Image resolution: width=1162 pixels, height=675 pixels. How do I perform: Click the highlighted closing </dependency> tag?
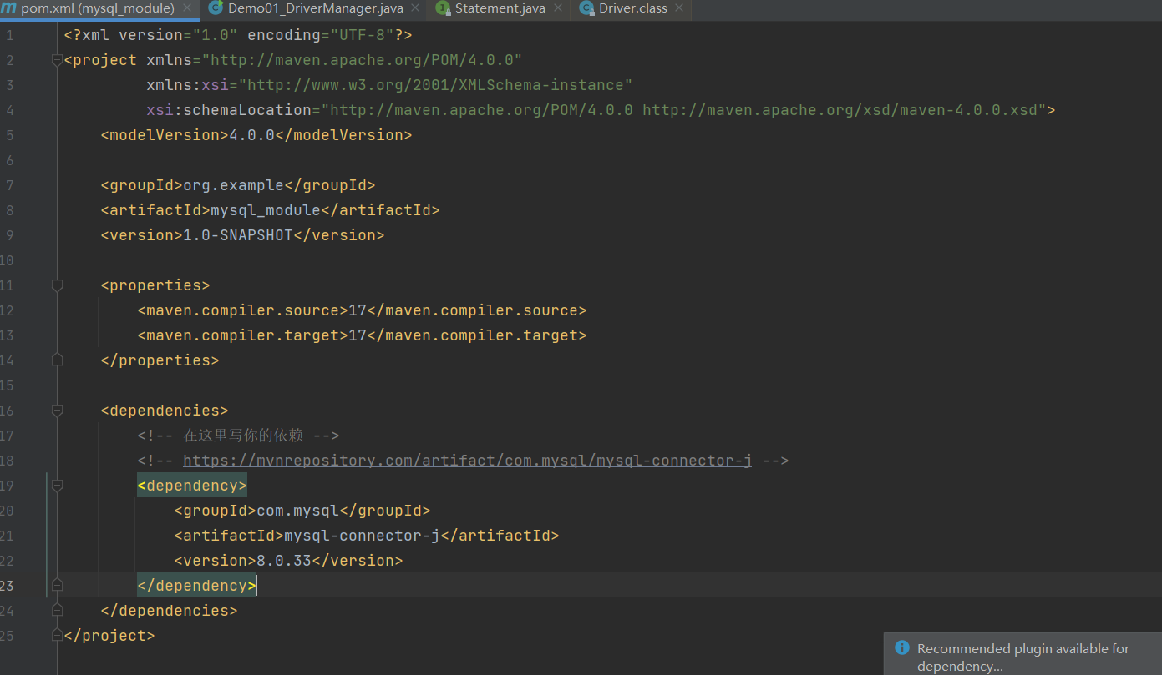click(x=197, y=586)
